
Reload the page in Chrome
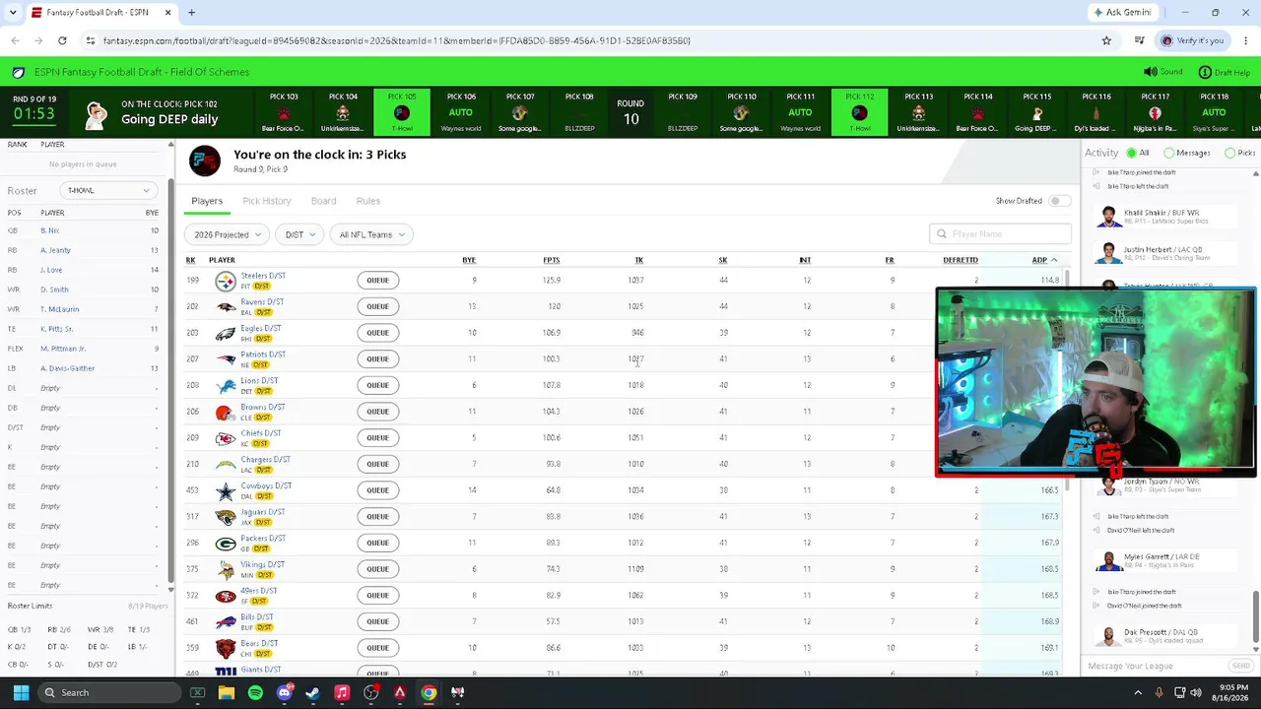point(62,40)
